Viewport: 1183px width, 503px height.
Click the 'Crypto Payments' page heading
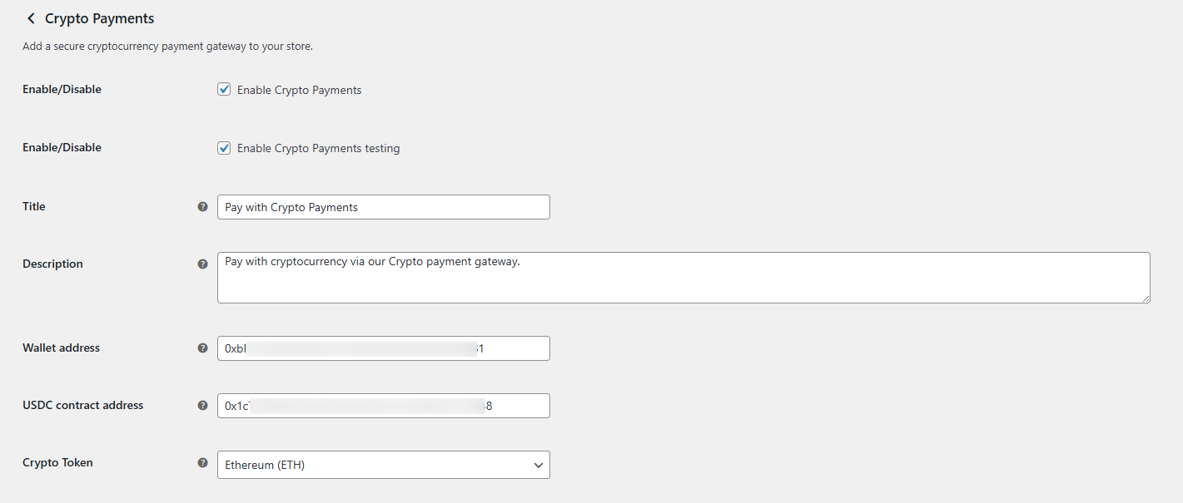point(99,18)
